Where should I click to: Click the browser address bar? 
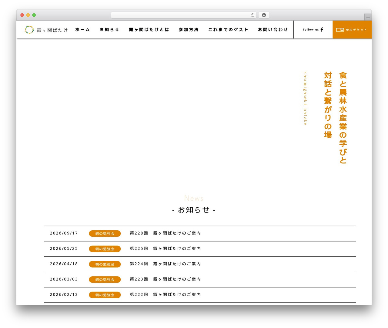coord(183,15)
